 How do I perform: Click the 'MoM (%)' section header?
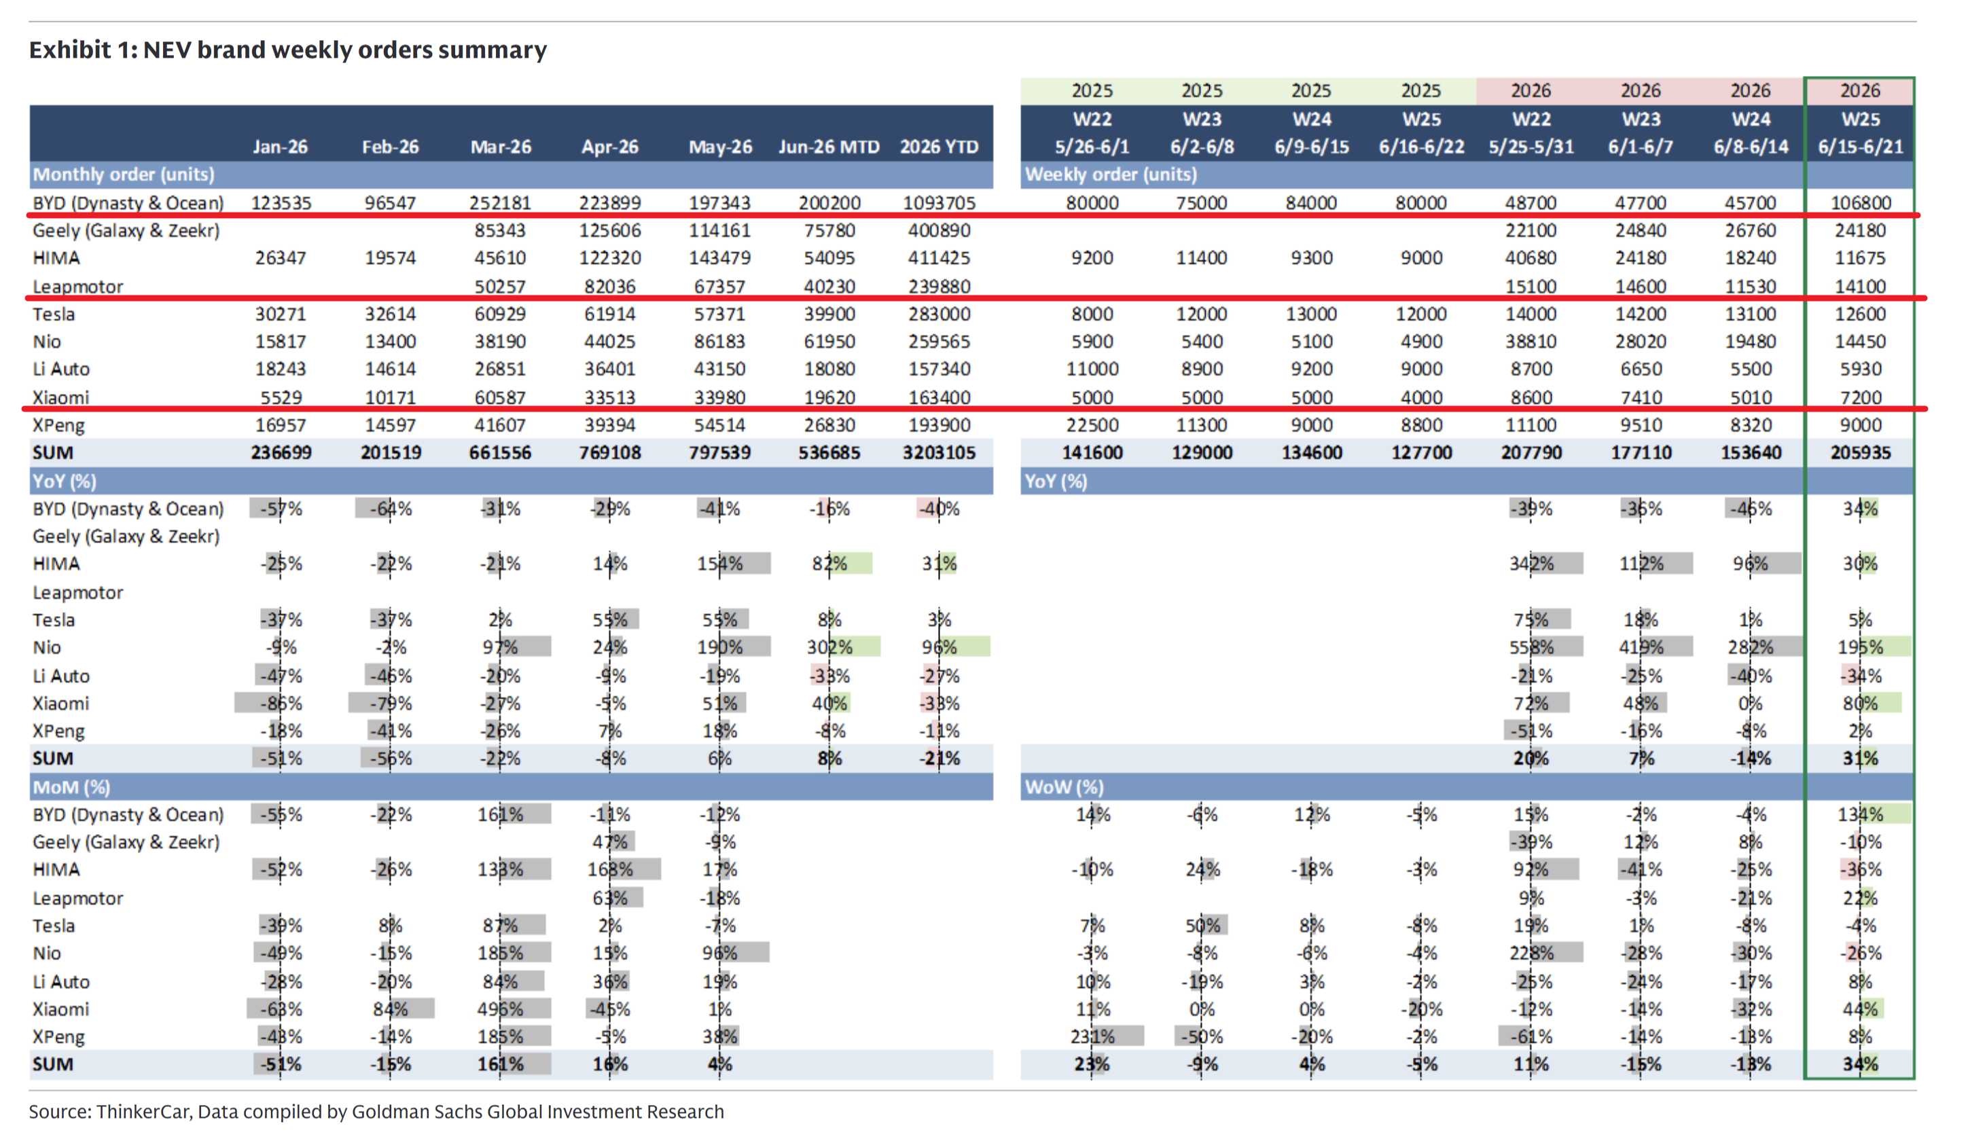click(x=71, y=787)
